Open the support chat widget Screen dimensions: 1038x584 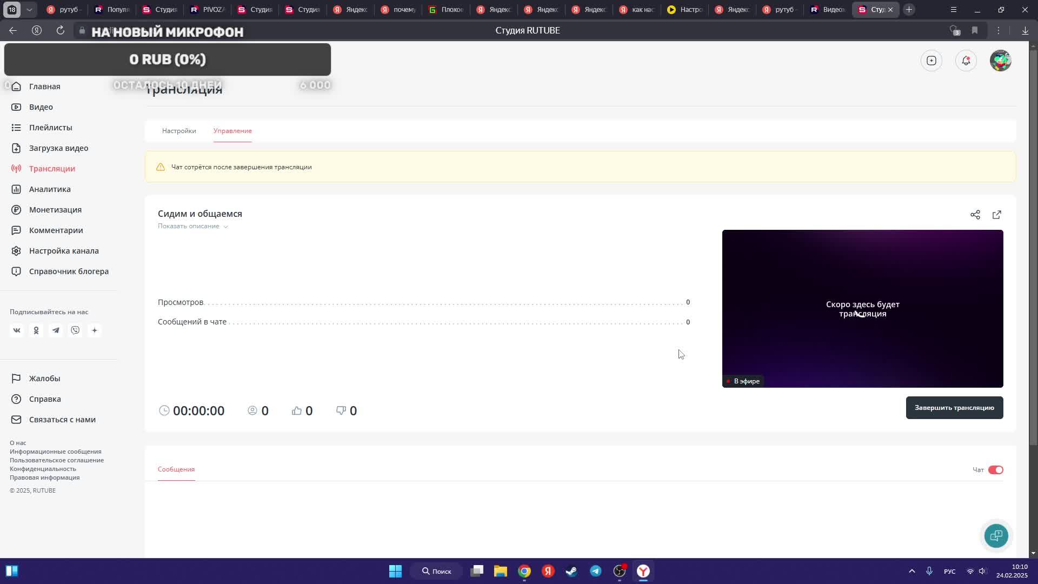[x=996, y=536]
